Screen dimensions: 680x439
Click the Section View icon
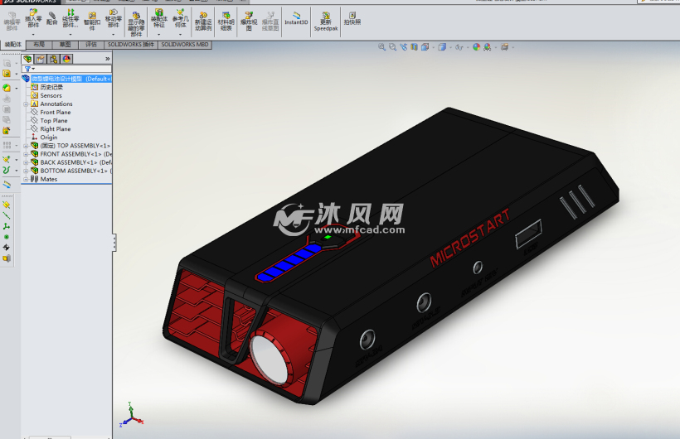(414, 47)
